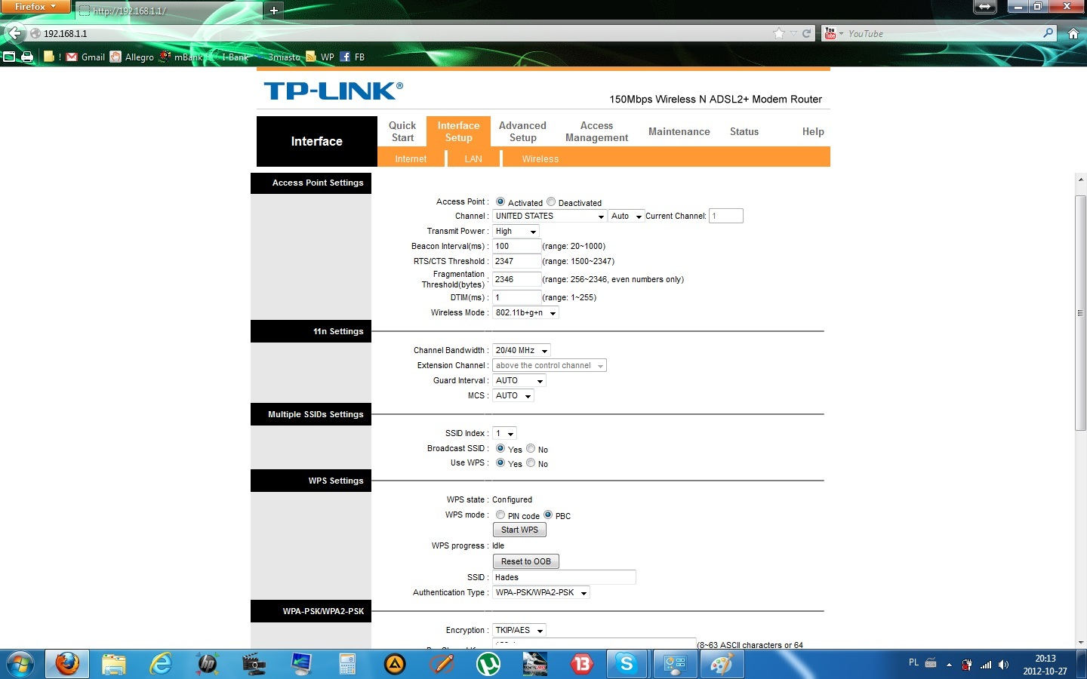Open the Advanced Setup tab
Viewport: 1087px width, 679px height.
(x=522, y=131)
